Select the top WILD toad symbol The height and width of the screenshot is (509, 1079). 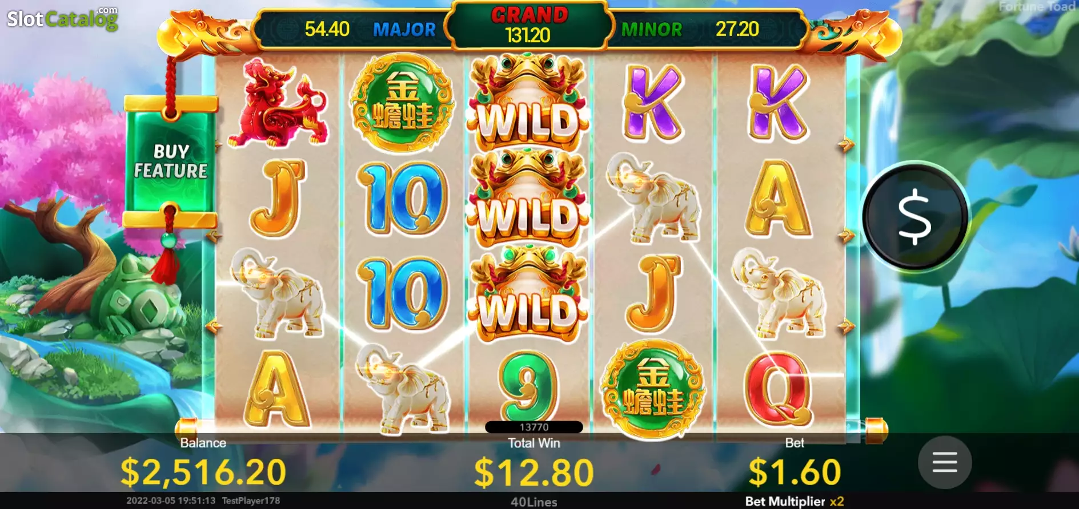tap(528, 102)
